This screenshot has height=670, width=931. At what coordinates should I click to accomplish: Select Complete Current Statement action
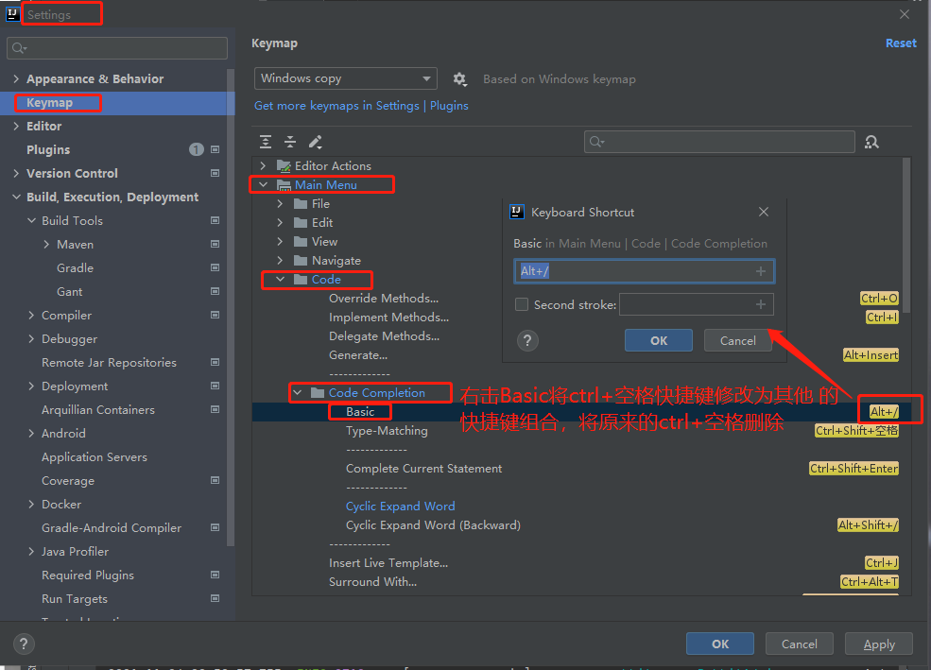(x=424, y=469)
